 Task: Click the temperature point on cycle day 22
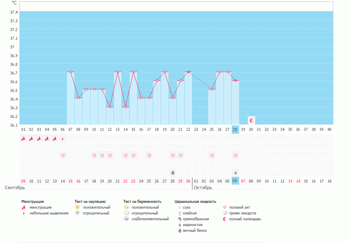[189, 72]
